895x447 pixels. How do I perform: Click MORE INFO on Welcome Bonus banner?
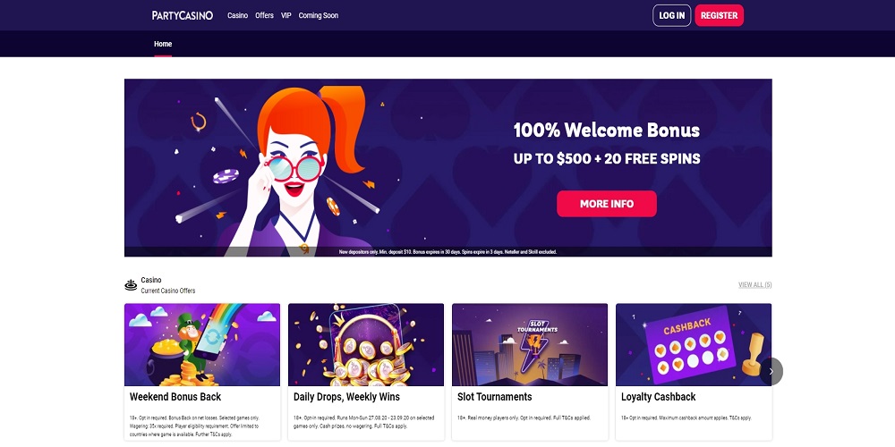pyautogui.click(x=607, y=204)
